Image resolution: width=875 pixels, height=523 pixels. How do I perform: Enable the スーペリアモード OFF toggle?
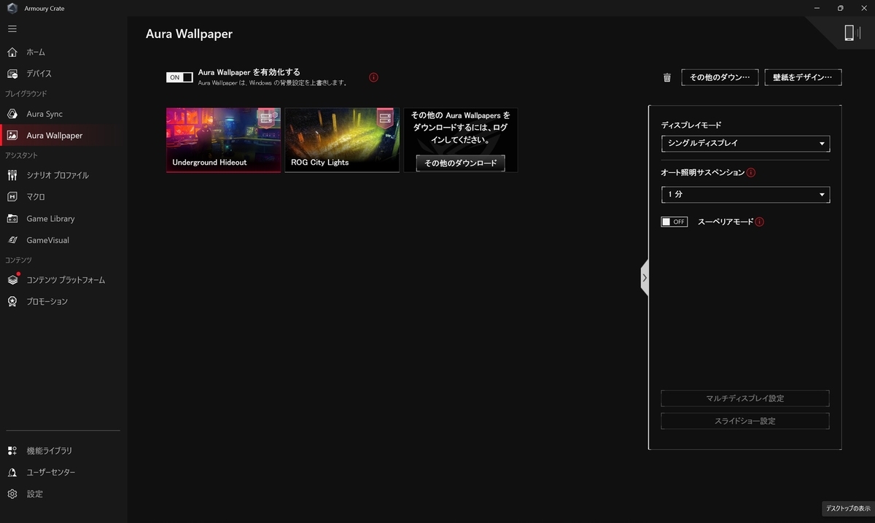pos(674,222)
